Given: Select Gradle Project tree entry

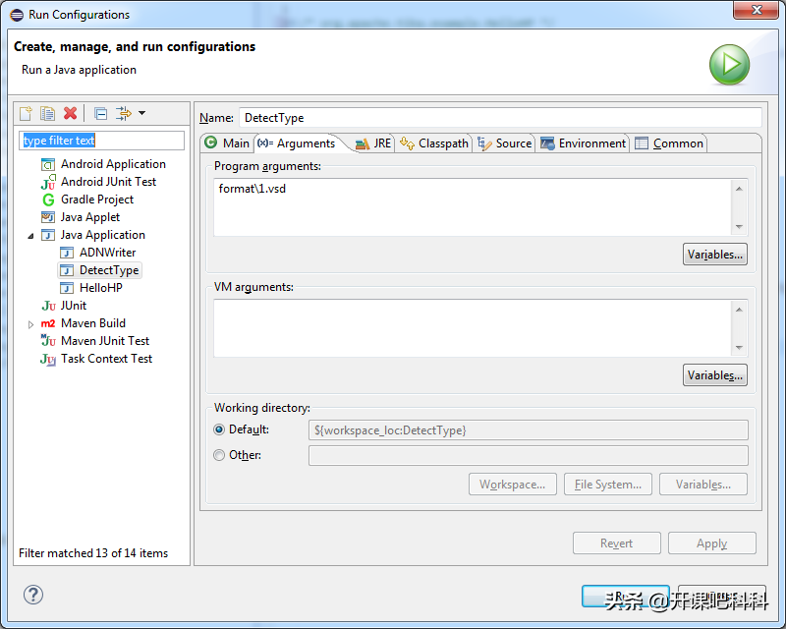Looking at the screenshot, I should coord(97,200).
